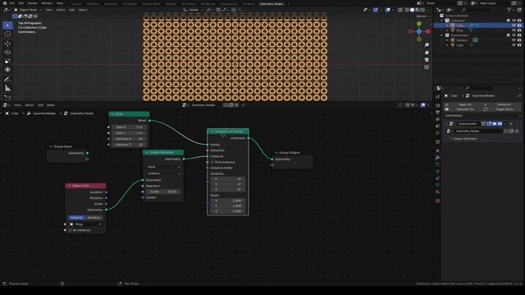
Task: Unlink the Geometry Nodes group with the X
Action: pyautogui.click(x=517, y=131)
